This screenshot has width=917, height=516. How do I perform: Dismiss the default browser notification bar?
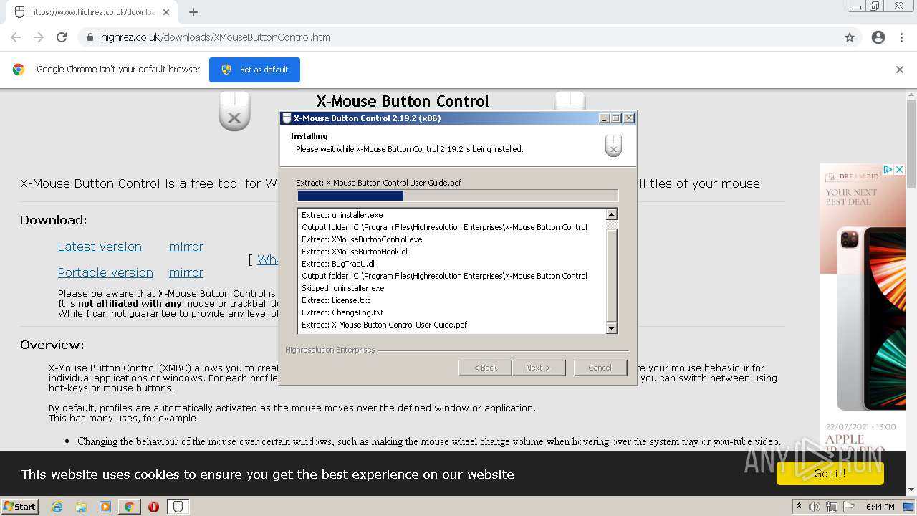[x=900, y=70]
